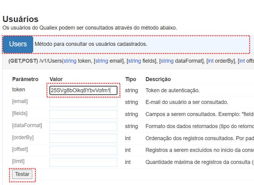The height and width of the screenshot is (185, 254).
Task: Click the blue Users method button
Action: click(18, 44)
